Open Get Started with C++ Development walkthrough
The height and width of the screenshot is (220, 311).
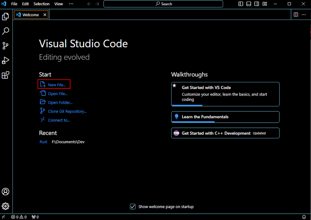click(225, 133)
